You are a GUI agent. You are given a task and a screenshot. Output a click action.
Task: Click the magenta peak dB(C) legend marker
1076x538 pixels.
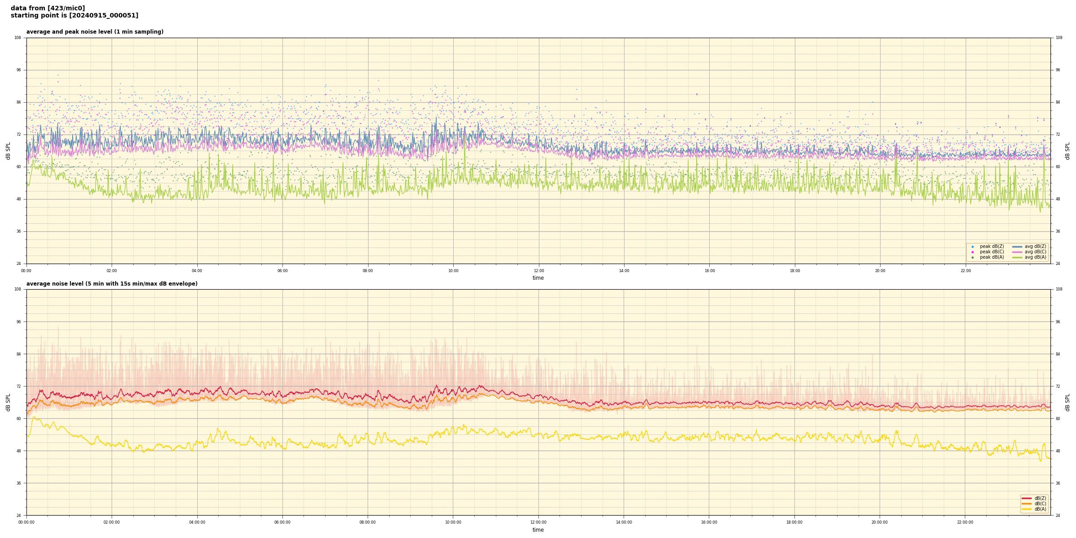point(972,252)
